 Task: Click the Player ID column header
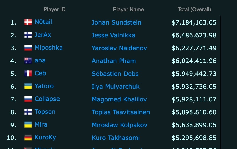(x=54, y=10)
